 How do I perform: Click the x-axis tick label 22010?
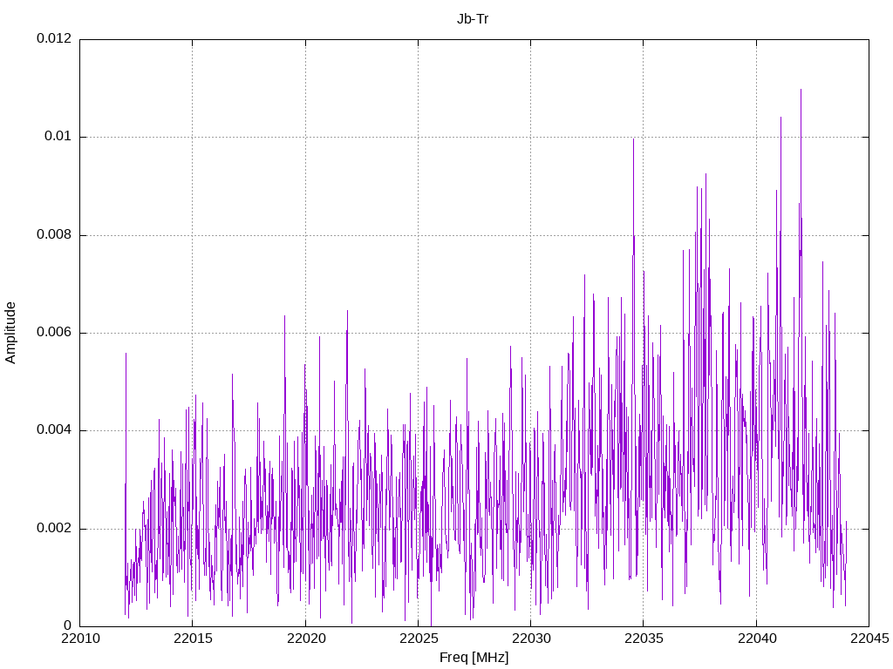80,639
